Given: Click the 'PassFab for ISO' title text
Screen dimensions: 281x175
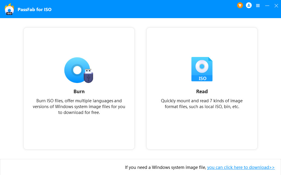Looking at the screenshot, I should (x=35, y=9).
